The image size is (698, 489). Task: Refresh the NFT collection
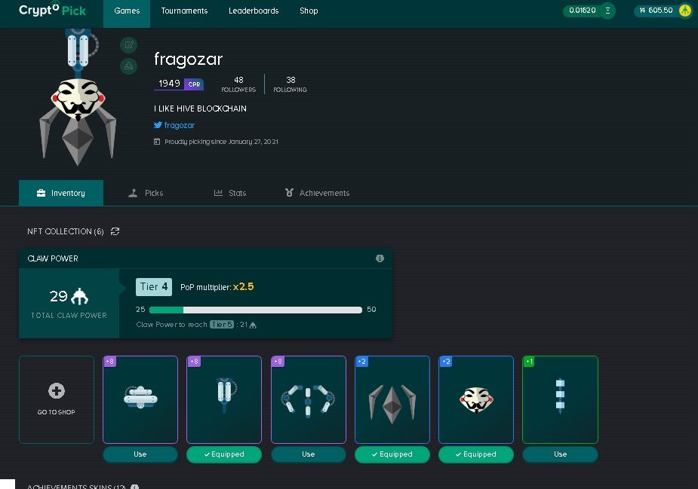click(x=115, y=231)
